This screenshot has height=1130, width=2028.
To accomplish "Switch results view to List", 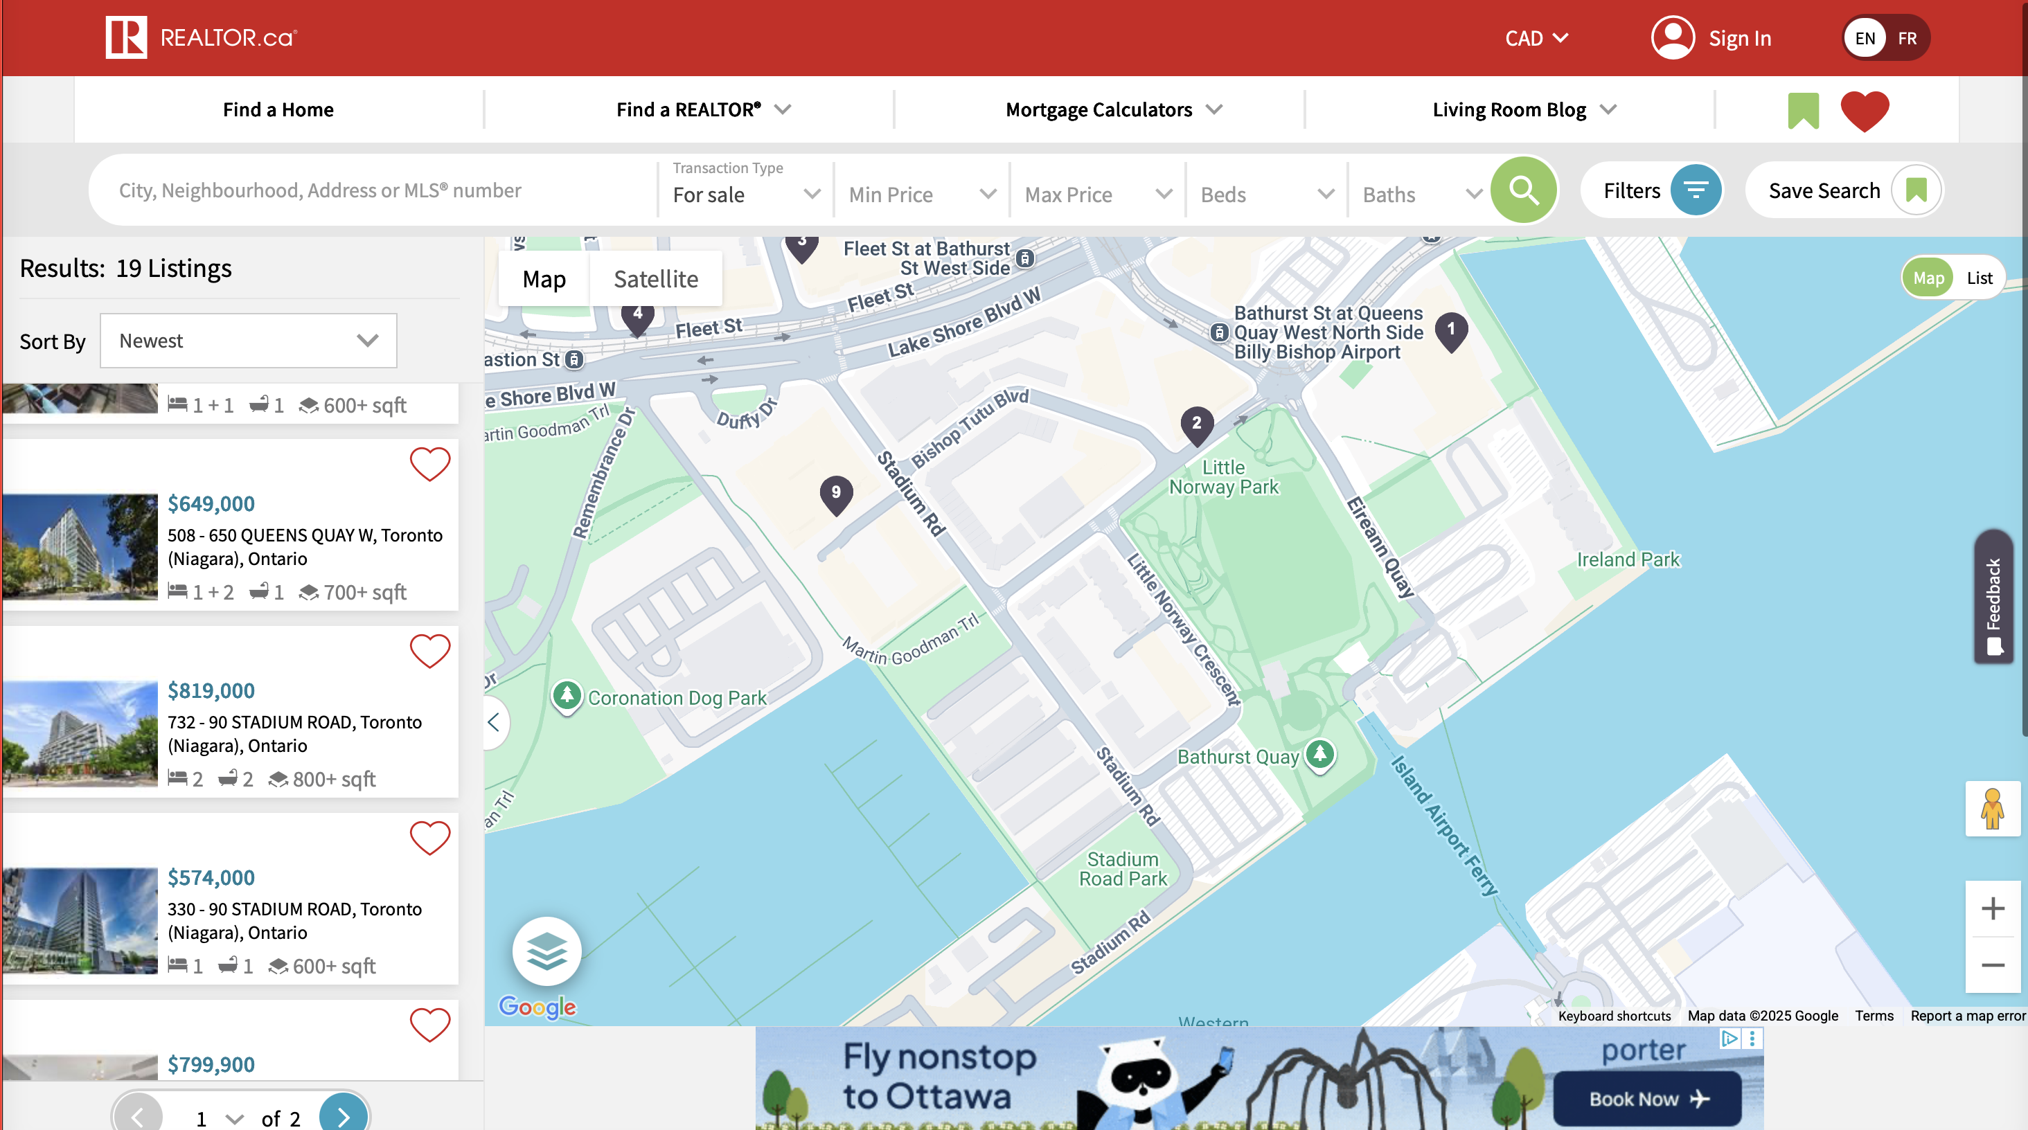I will 1980,278.
